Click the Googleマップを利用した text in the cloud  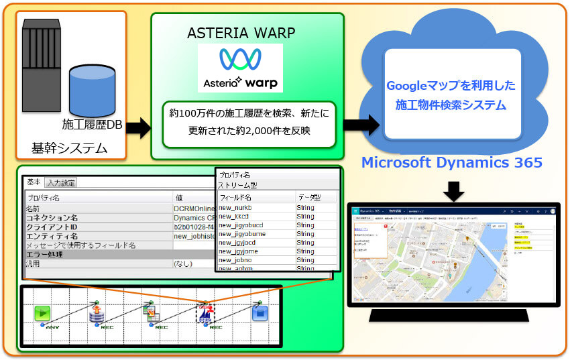[451, 85]
